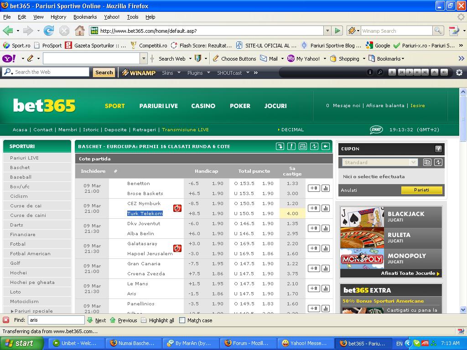
Task: Click the page scrollbar down arrow
Action: point(463,310)
